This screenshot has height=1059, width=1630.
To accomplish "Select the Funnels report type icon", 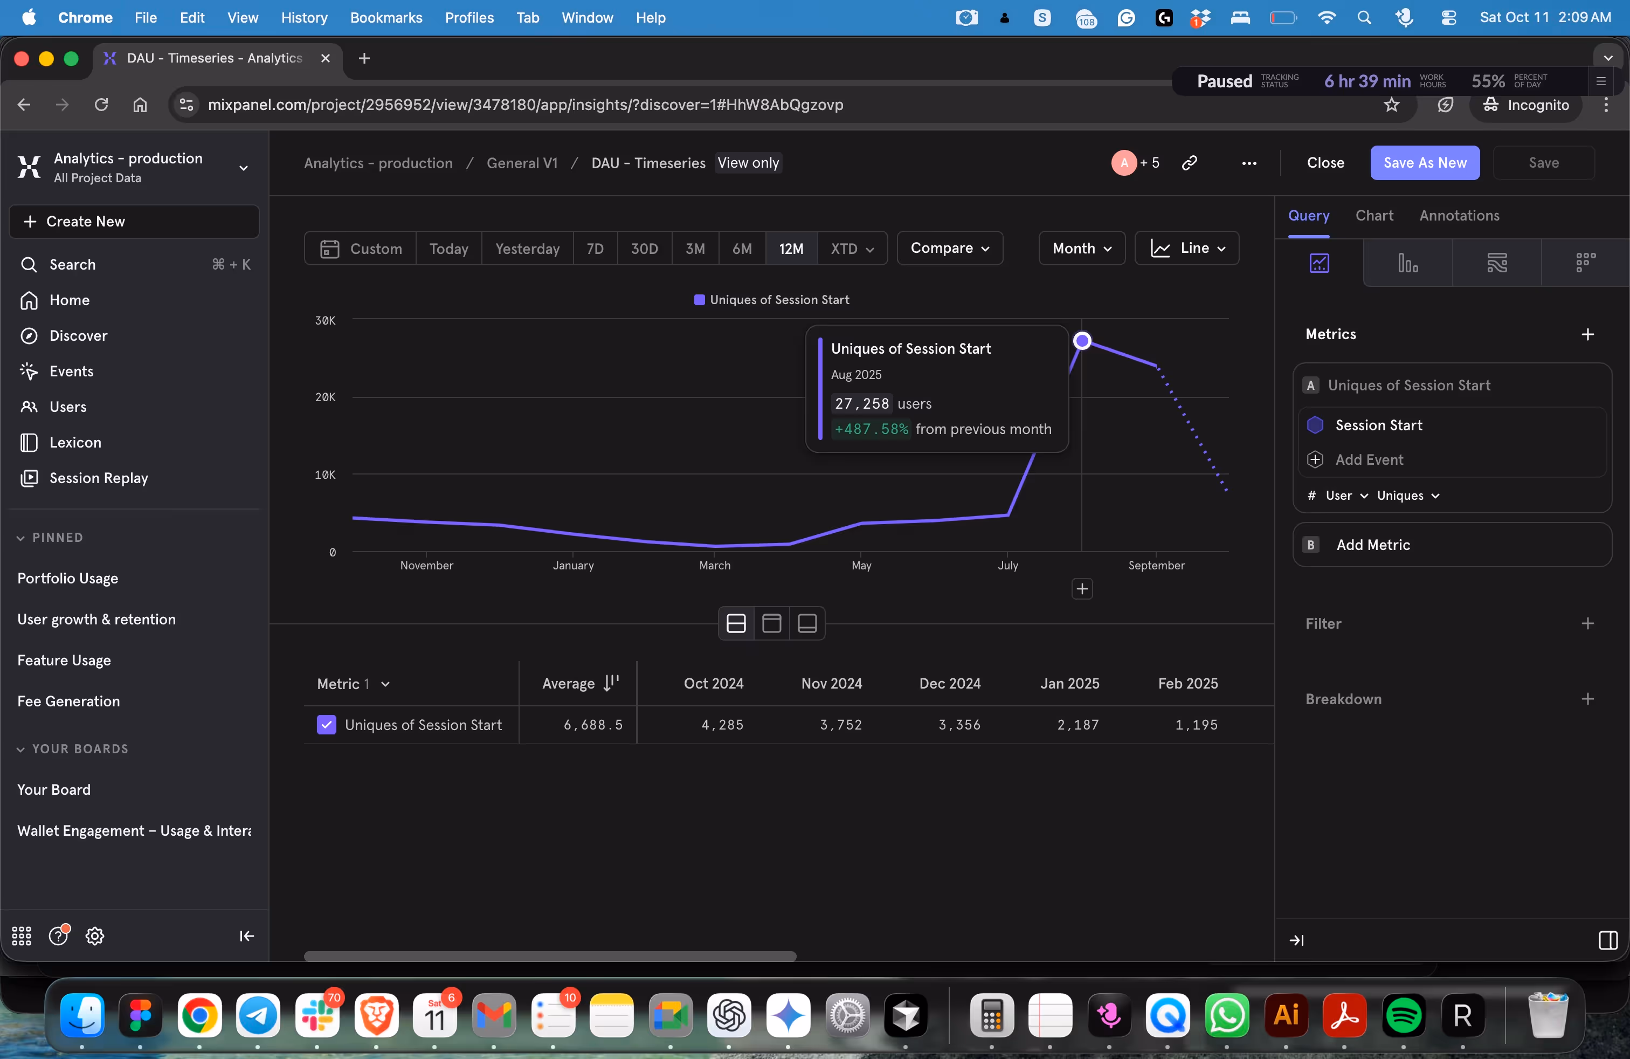I will pyautogui.click(x=1407, y=263).
